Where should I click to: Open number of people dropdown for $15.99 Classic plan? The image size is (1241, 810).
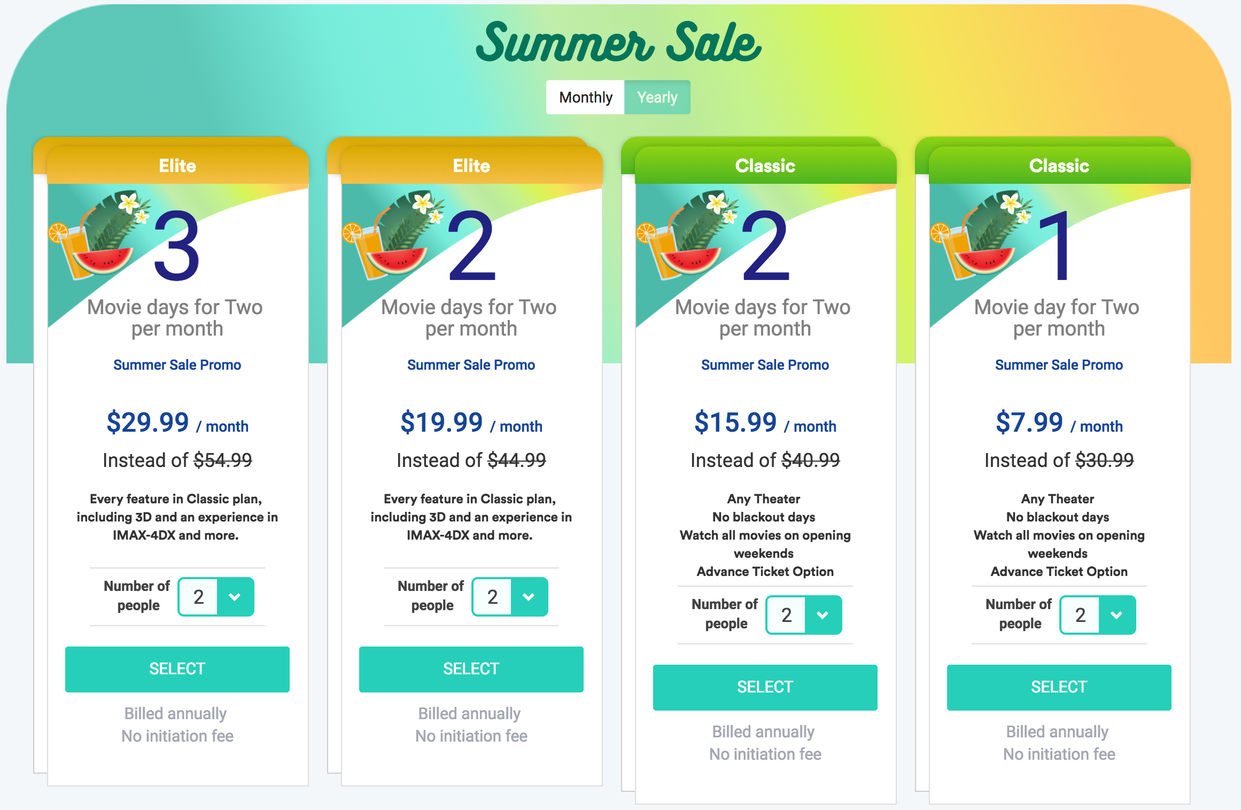pos(804,615)
